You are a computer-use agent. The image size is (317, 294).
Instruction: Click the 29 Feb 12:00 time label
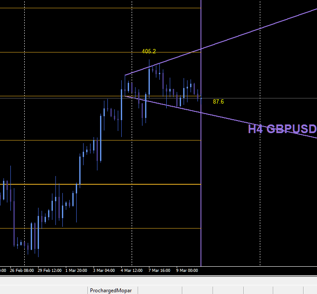[x=49, y=271]
